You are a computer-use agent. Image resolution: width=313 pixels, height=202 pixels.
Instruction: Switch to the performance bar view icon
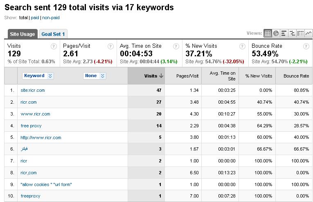[284, 33]
